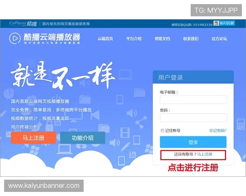Click the orange 马上注册 button

(x=34, y=138)
